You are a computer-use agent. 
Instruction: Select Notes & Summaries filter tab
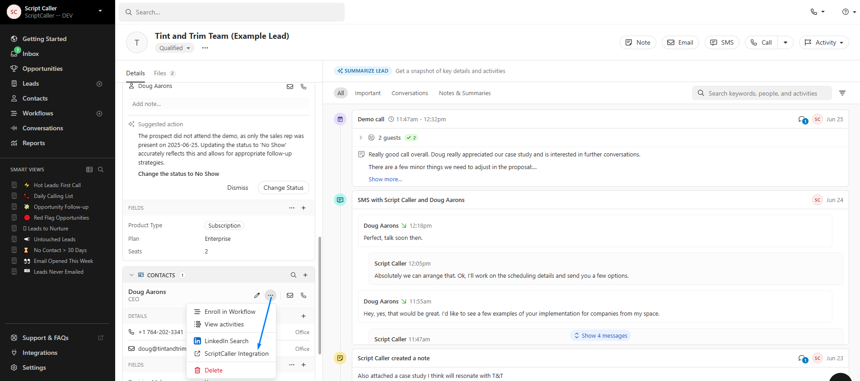tap(465, 93)
